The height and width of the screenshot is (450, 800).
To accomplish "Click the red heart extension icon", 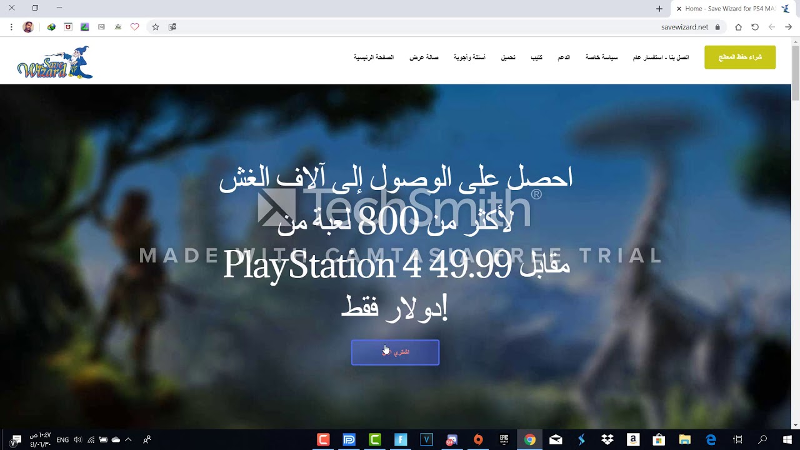I will click(134, 27).
